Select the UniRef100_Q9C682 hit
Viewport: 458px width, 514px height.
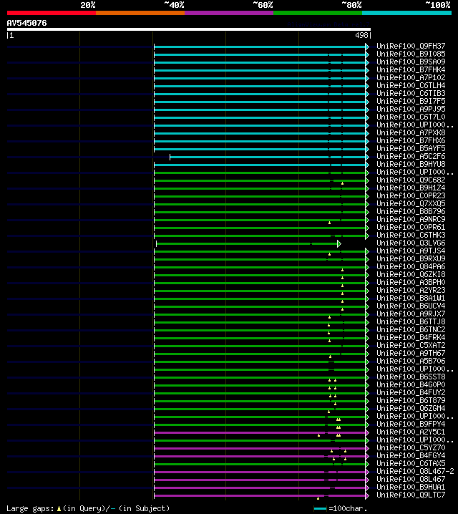pyautogui.click(x=411, y=180)
